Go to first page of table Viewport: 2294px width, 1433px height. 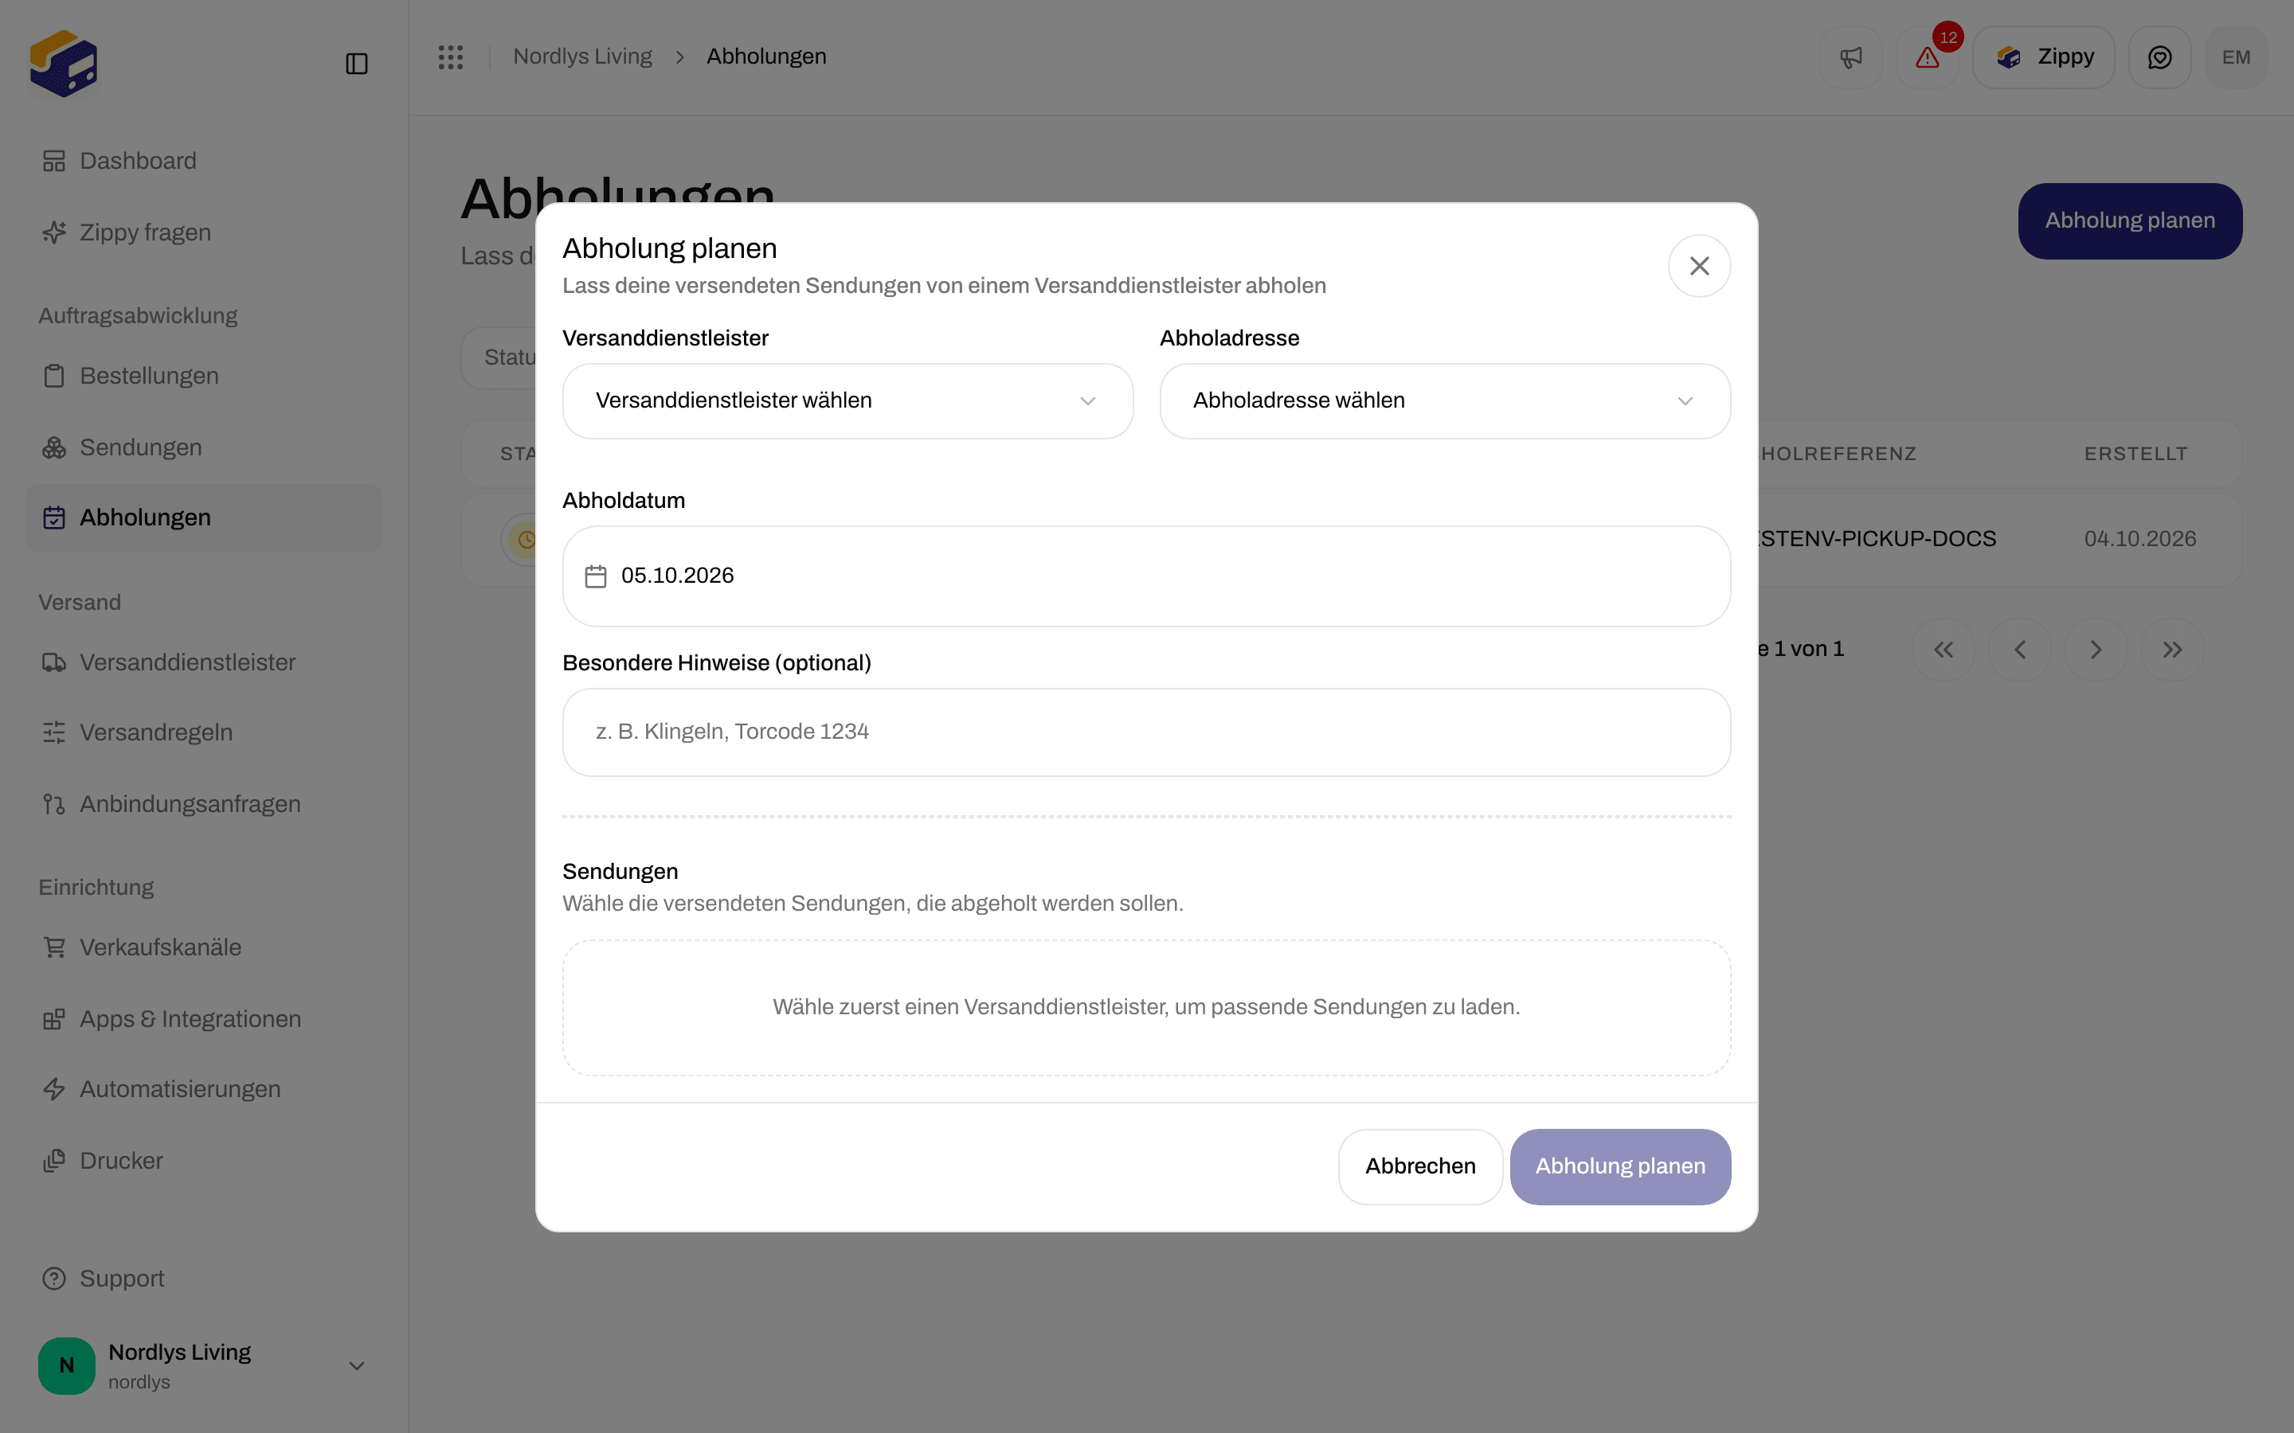pyautogui.click(x=1944, y=649)
